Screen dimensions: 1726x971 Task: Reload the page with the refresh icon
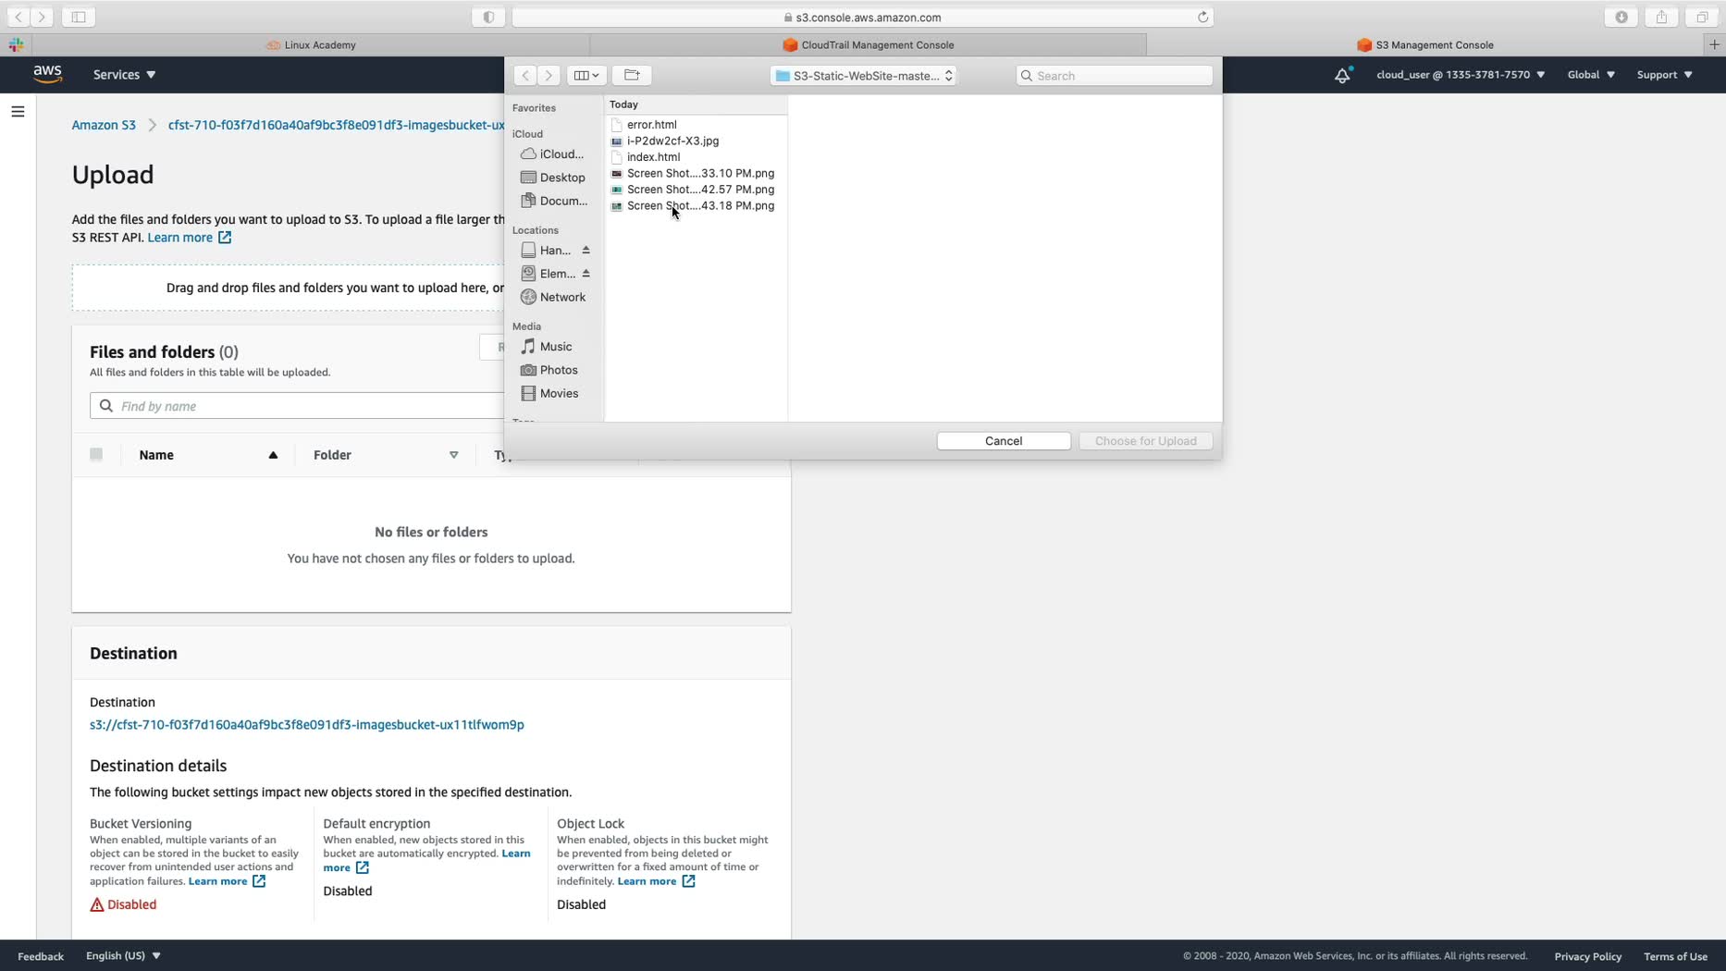point(1202,17)
